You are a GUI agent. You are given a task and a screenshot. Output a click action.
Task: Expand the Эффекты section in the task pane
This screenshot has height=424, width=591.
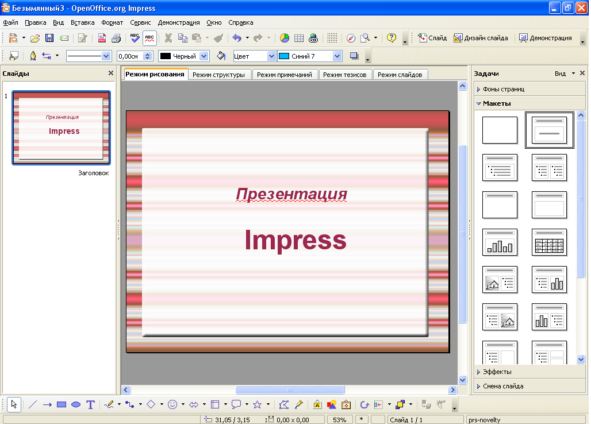[x=497, y=372]
